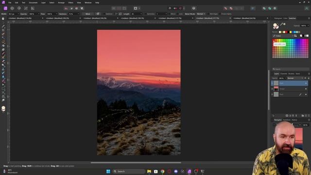This screenshot has height=175, width=311.
Task: Click the account profile icon
Action: (307, 8)
